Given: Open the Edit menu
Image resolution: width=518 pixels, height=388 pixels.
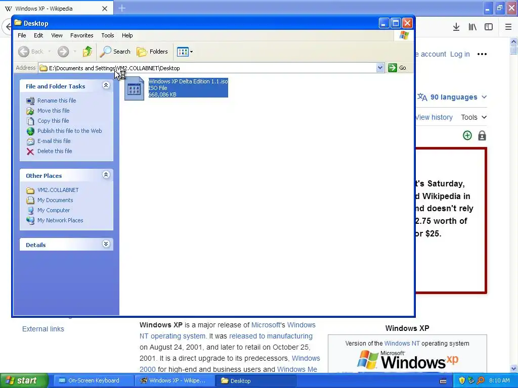Looking at the screenshot, I should click(38, 35).
